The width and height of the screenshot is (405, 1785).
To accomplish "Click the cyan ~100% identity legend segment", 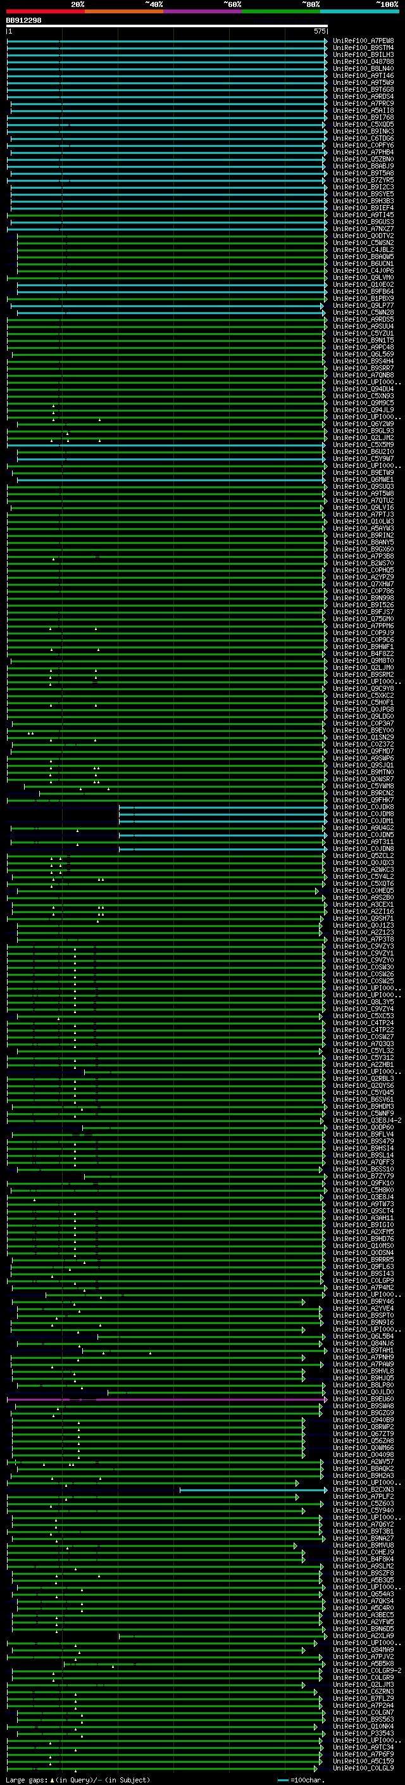I will click(360, 11).
